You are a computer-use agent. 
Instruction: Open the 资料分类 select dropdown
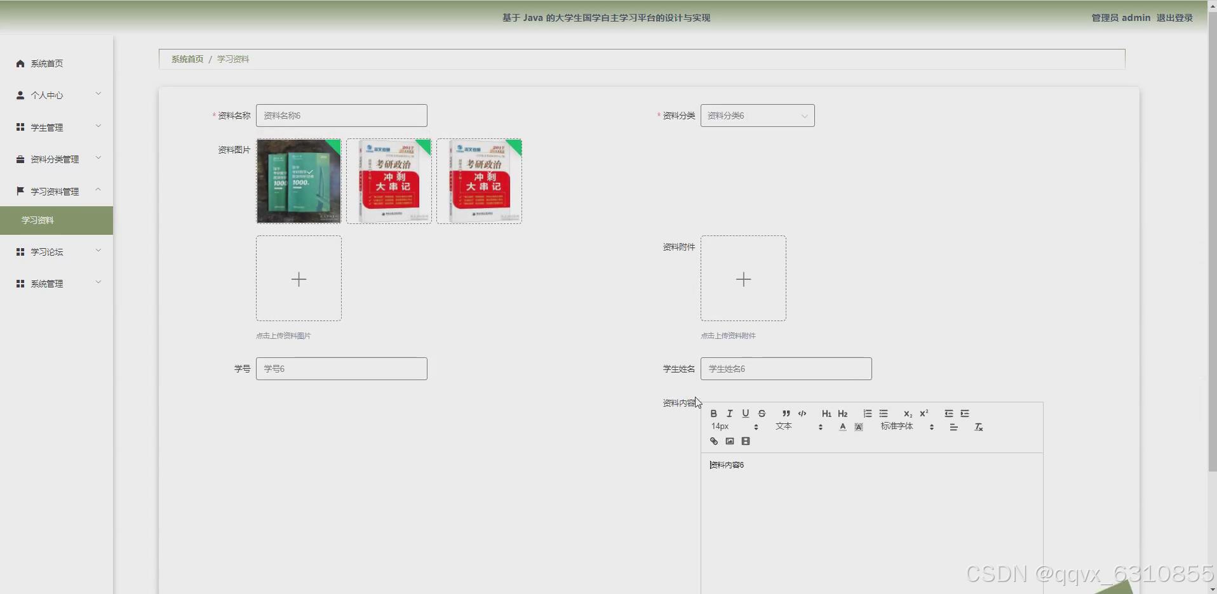tap(757, 115)
